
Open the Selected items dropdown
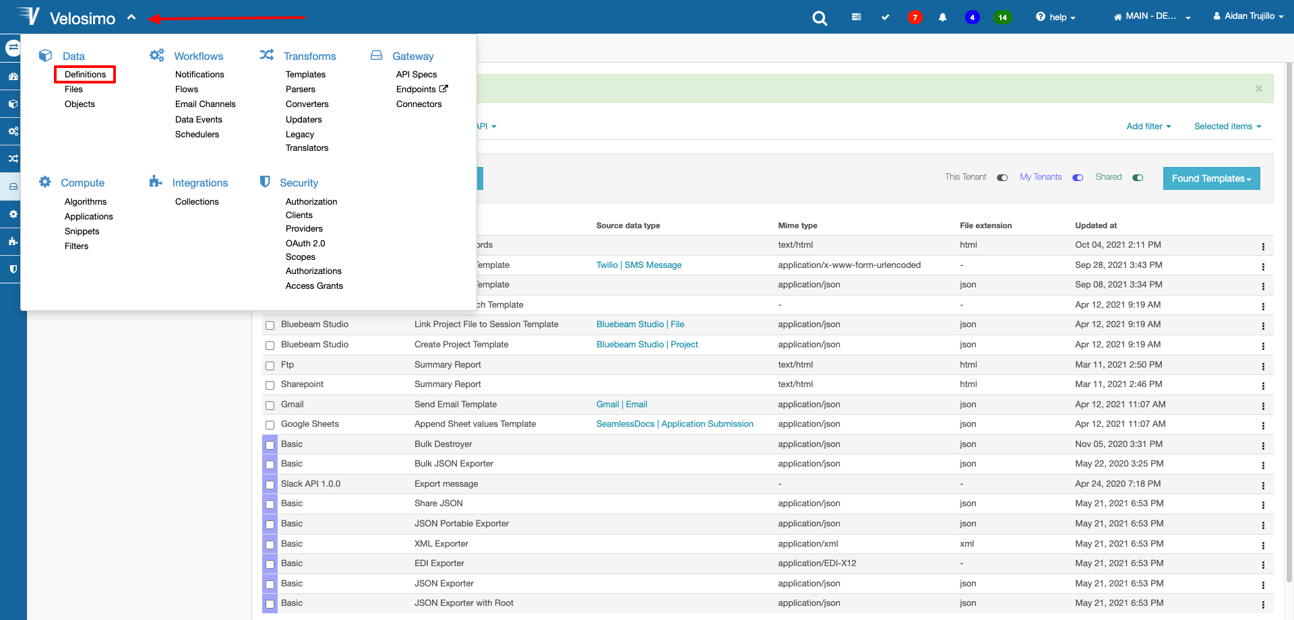pos(1227,126)
